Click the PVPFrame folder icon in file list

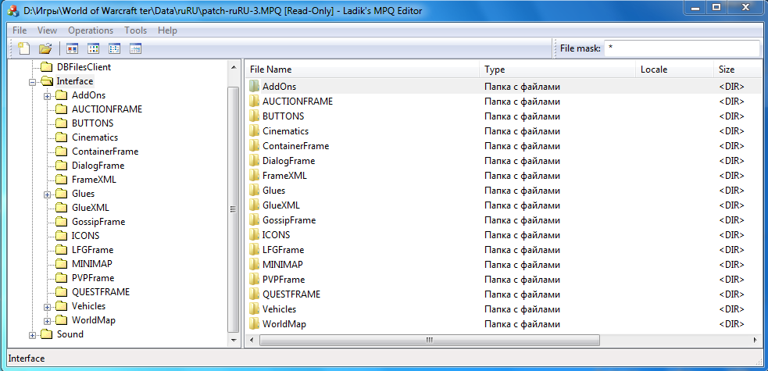click(254, 280)
